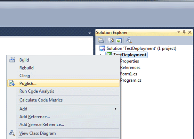This screenshot has height=139, width=194.
Task: Select Run Code Analysis menu entry
Action: (37, 91)
